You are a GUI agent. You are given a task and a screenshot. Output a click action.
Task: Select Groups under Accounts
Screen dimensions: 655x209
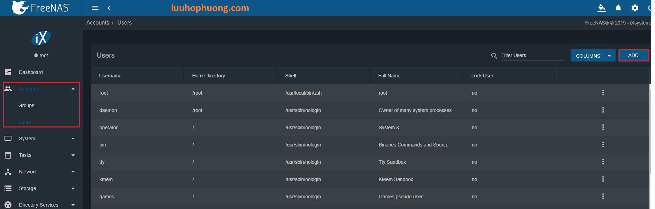[x=26, y=105]
